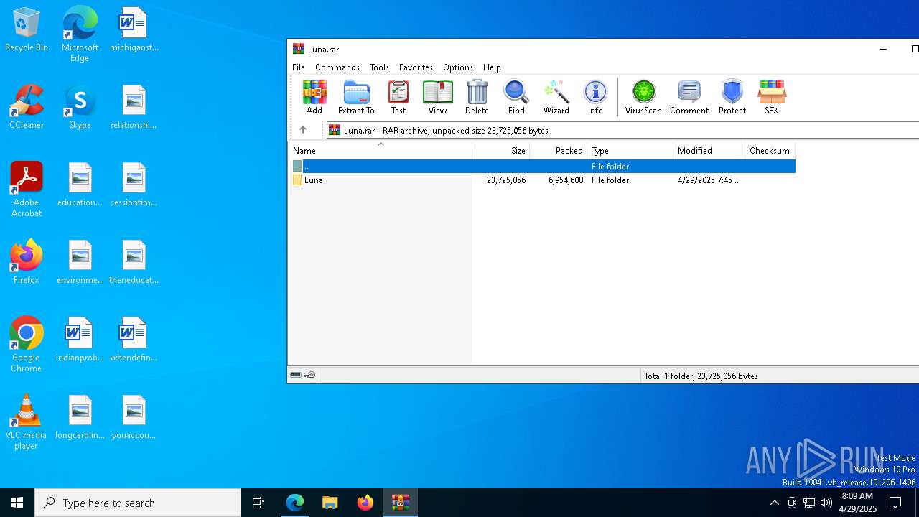Select the whendefin... Word document
The height and width of the screenshot is (517, 919).
(x=134, y=340)
